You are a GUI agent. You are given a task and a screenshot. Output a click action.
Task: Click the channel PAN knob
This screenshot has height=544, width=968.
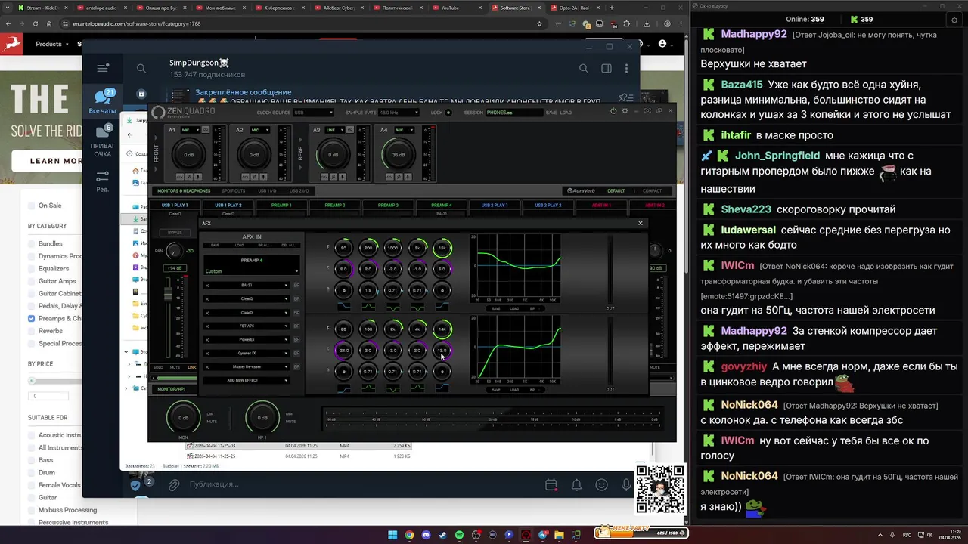[173, 251]
